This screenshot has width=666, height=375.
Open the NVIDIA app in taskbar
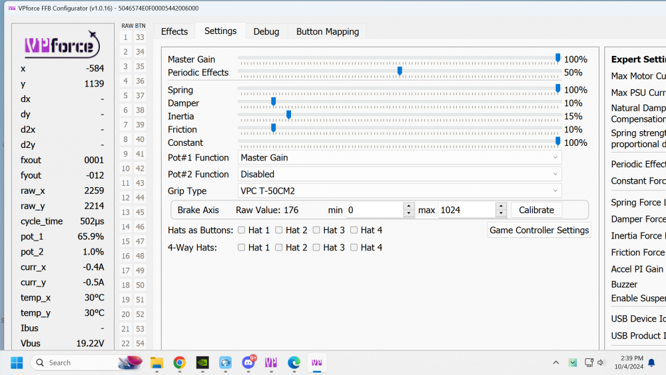click(x=202, y=362)
